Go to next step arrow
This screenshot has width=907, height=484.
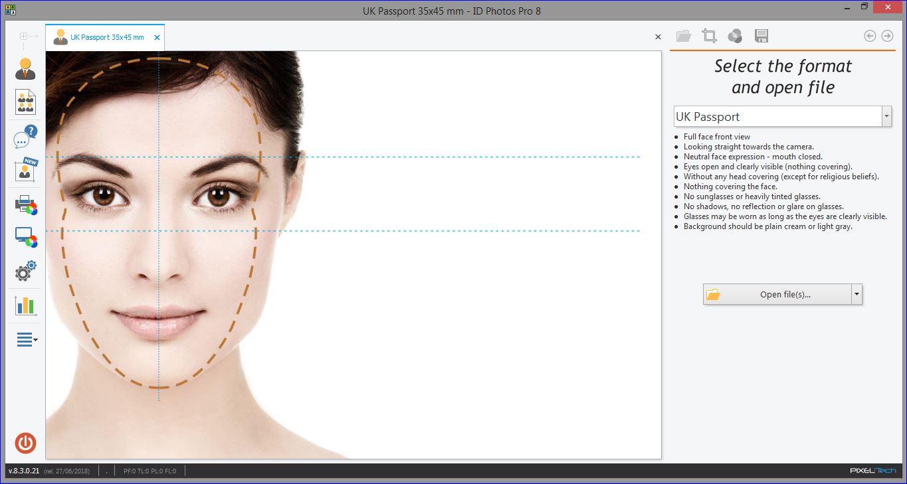point(887,36)
